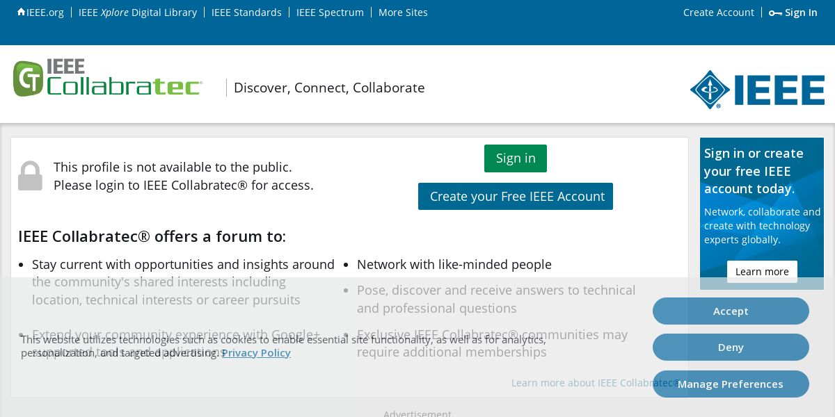Deny cookies in the consent banner
The width and height of the screenshot is (835, 417).
731,347
